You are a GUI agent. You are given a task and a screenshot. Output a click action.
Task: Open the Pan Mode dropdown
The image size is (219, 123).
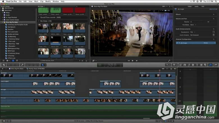pyautogui.click(x=193, y=25)
